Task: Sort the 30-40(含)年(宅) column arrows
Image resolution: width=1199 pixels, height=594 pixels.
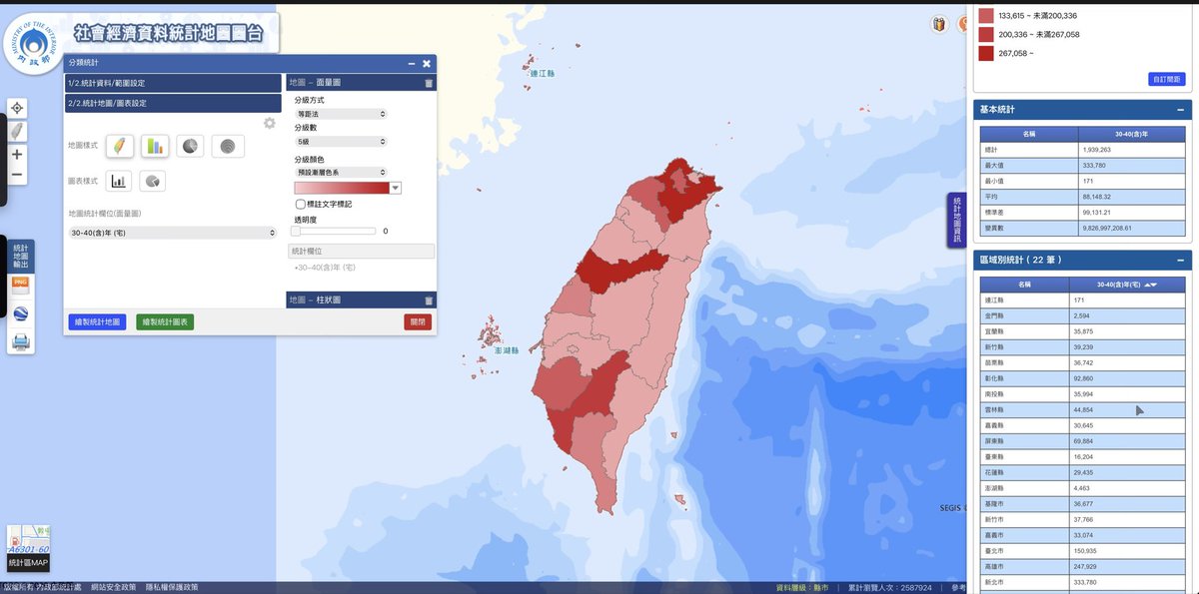Action: pos(1151,286)
